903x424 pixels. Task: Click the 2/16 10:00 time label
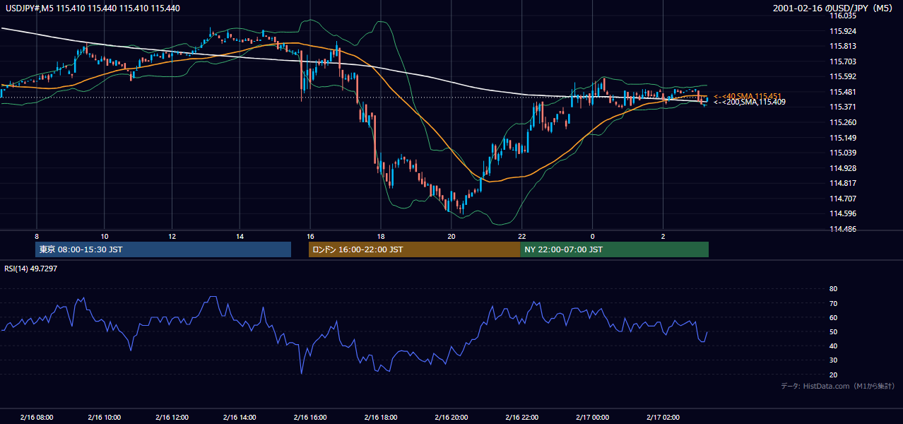coord(104,418)
